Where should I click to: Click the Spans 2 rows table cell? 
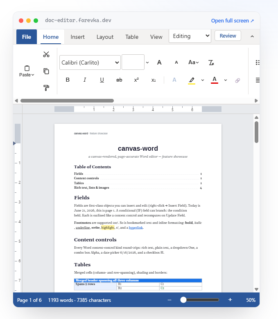tap(95, 286)
